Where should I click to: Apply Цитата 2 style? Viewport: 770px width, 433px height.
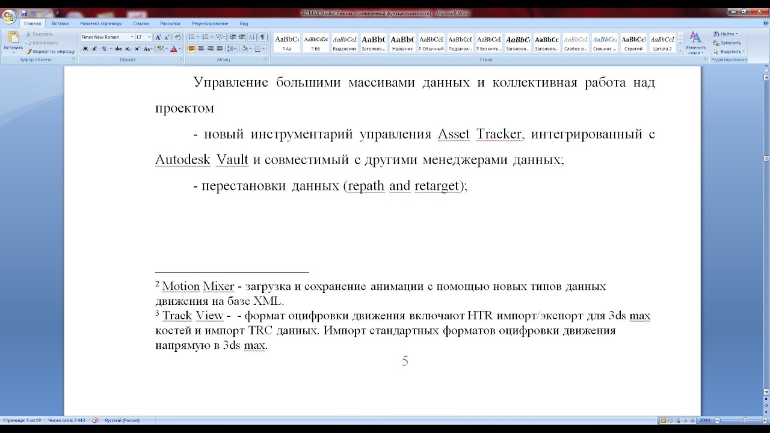pos(662,43)
